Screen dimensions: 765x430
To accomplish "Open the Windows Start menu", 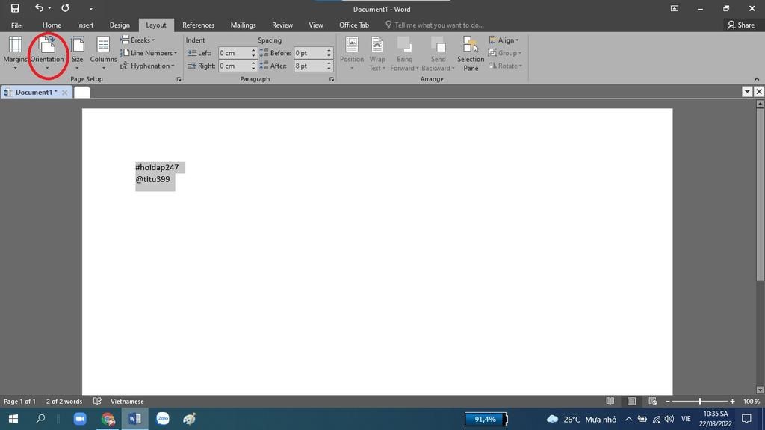I will click(13, 419).
